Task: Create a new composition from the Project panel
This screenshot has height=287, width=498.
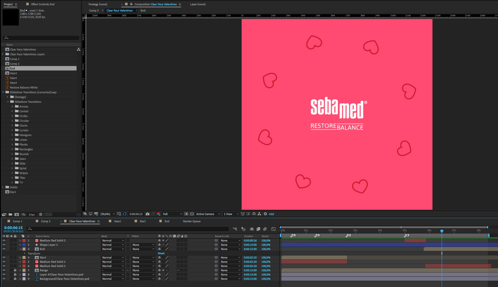Action: pyautogui.click(x=17, y=214)
